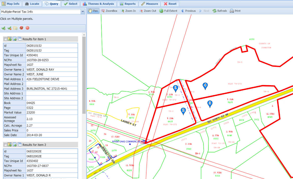Click the Print button

235,11
